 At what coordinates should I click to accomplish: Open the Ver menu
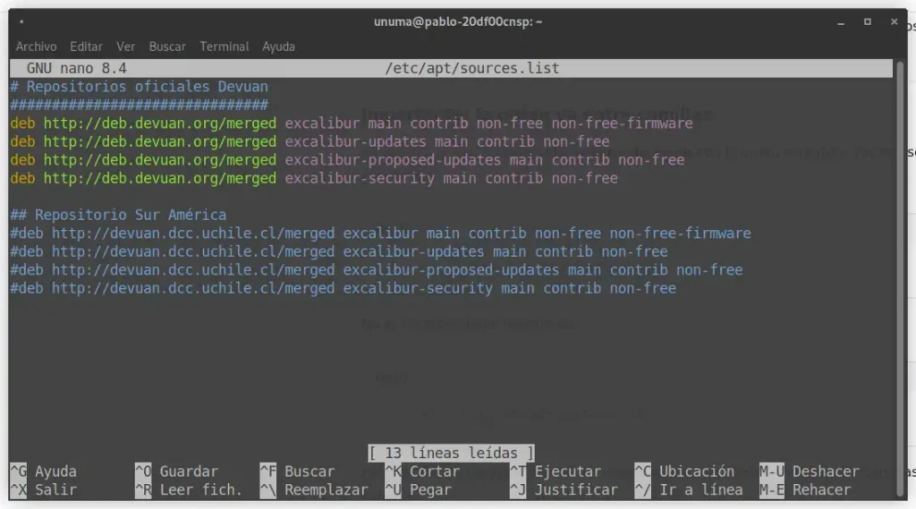(x=125, y=47)
